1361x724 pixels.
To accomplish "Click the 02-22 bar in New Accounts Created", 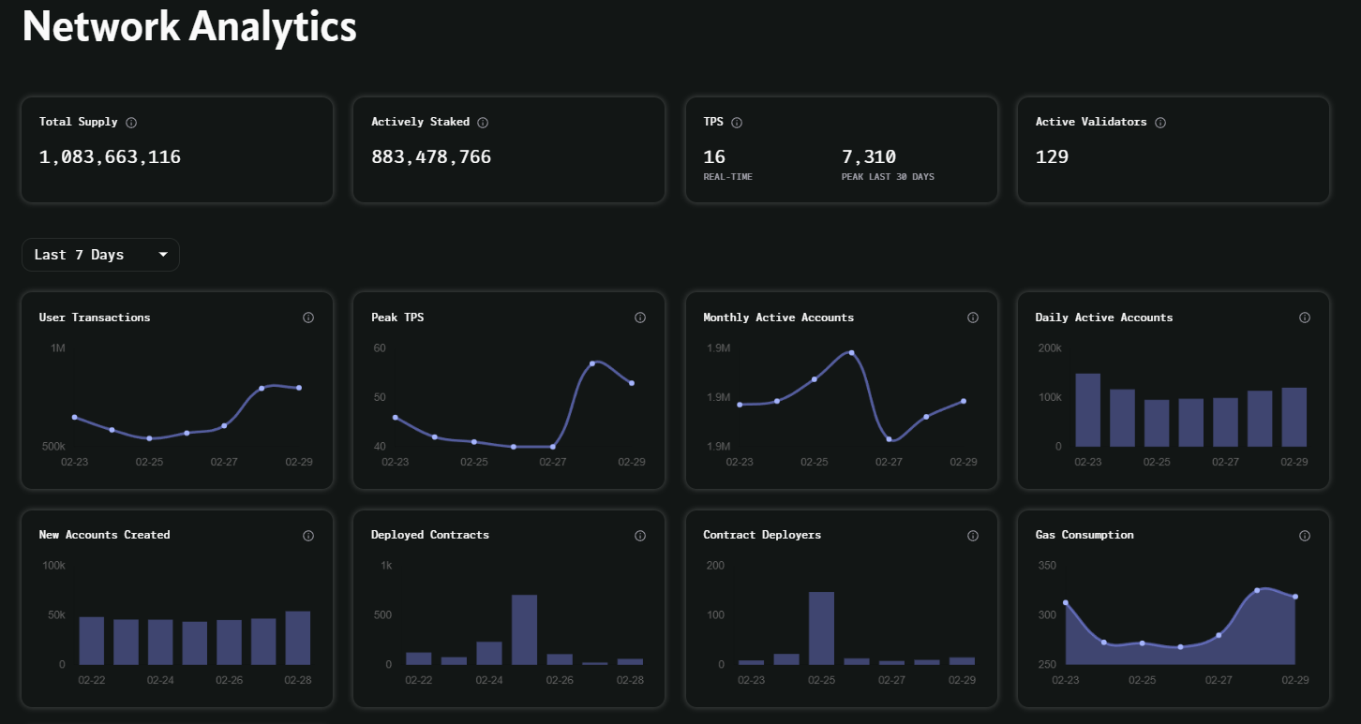I will pyautogui.click(x=92, y=641).
